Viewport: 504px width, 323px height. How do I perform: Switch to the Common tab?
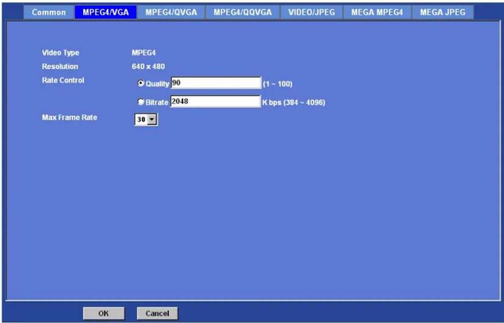[x=49, y=12]
